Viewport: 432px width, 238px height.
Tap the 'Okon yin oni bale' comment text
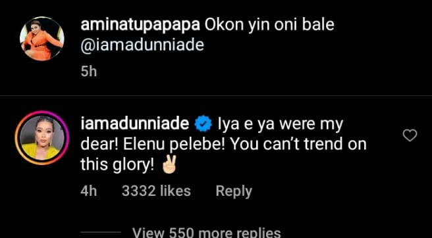coord(270,26)
